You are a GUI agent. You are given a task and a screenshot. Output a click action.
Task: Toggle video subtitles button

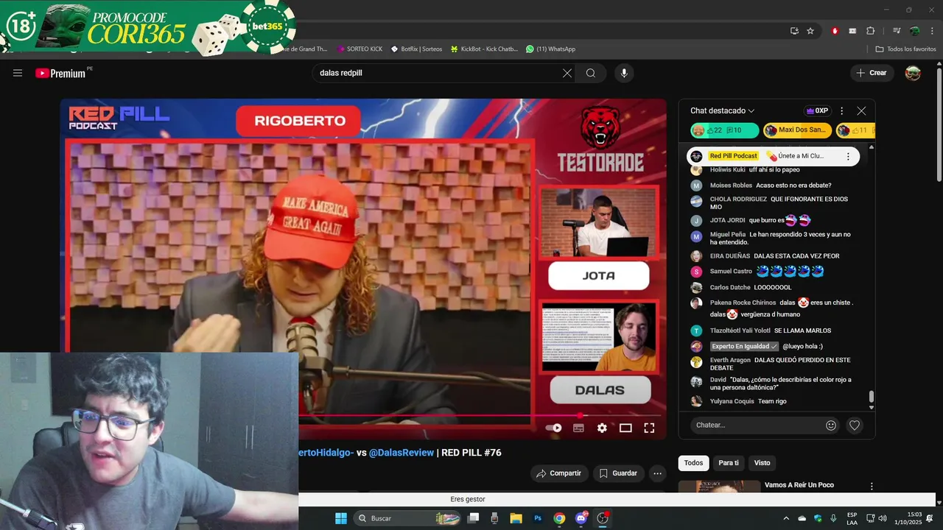[578, 428]
